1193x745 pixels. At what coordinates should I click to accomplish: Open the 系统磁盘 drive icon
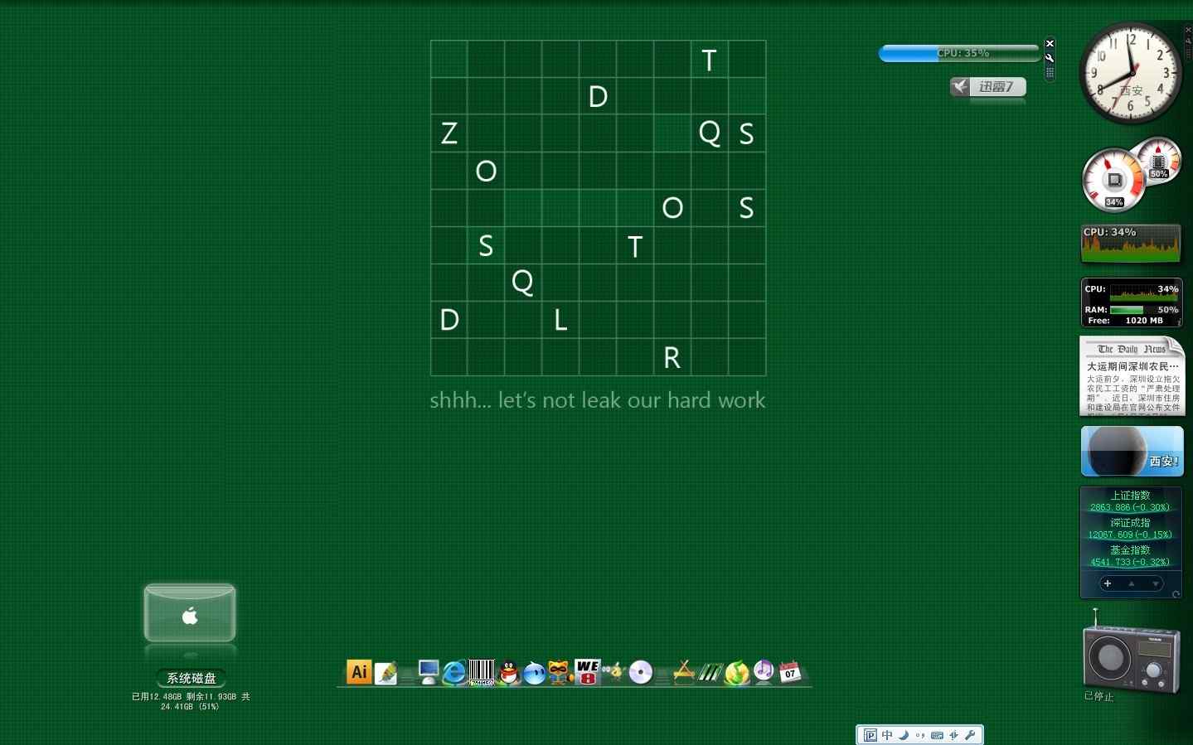(190, 613)
